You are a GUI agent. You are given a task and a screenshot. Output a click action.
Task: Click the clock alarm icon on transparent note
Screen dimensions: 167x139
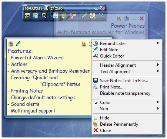(x=126, y=19)
